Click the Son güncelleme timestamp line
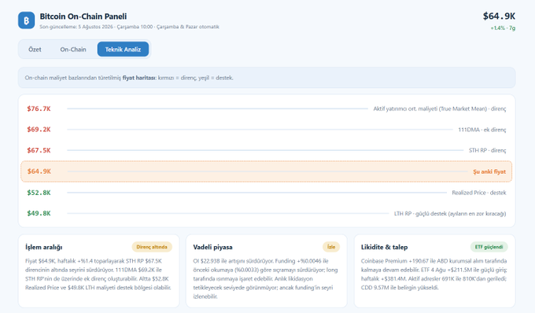 [x=129, y=27]
